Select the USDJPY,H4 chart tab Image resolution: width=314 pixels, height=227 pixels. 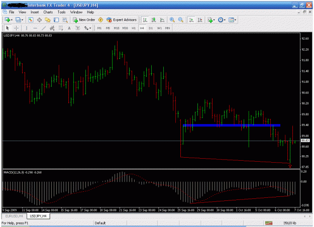38,216
